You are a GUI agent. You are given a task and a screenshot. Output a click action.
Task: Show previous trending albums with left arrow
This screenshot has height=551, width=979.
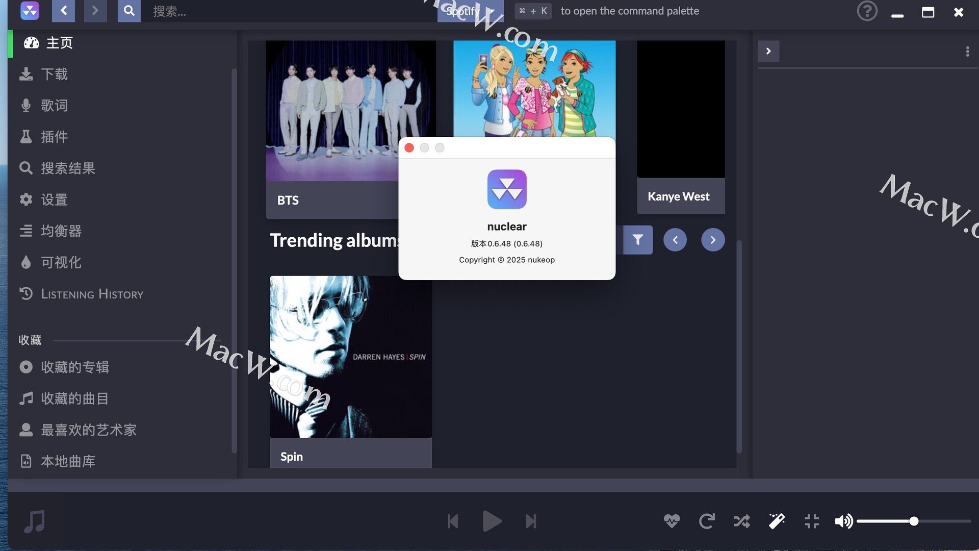[675, 240]
